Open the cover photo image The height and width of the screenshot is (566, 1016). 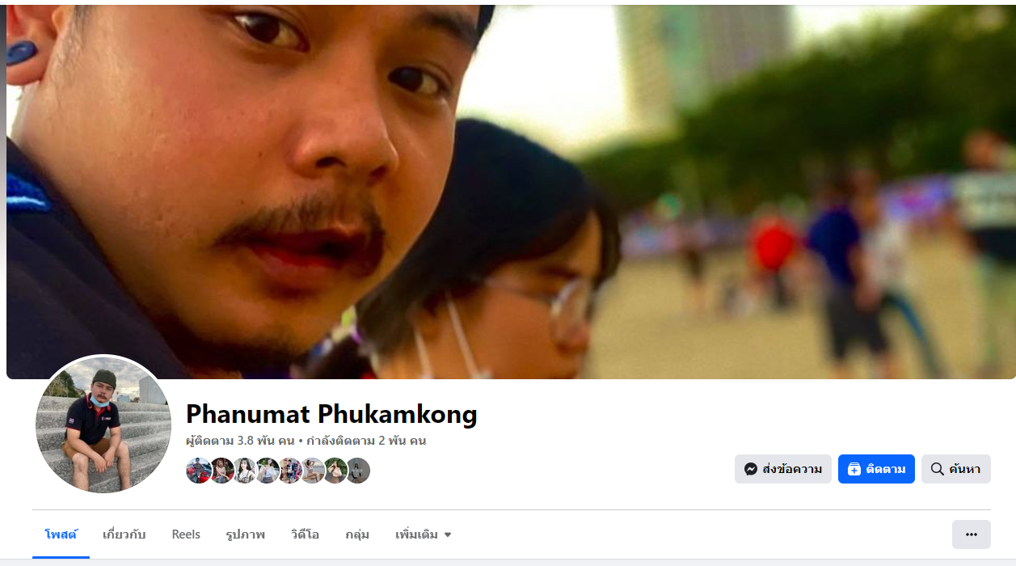click(511, 192)
